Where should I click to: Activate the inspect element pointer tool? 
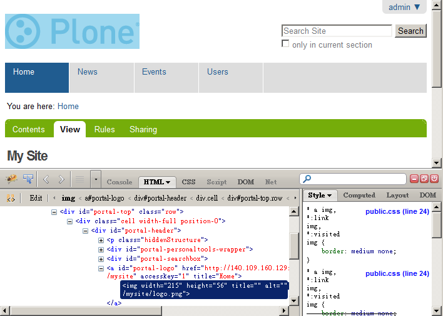click(x=28, y=179)
